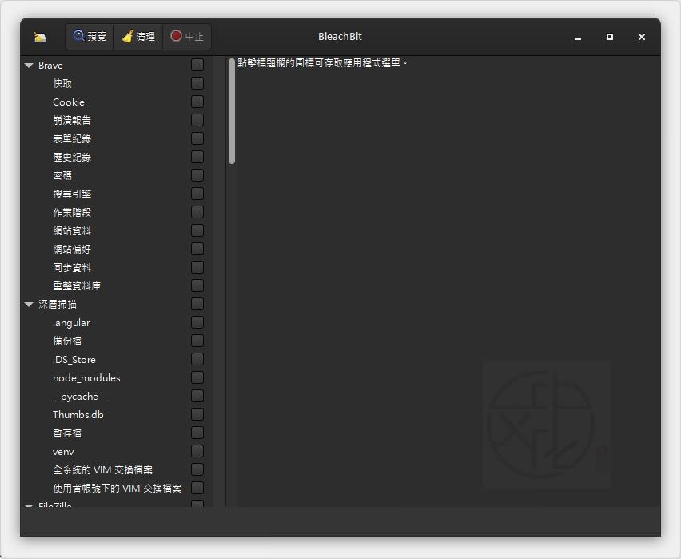The width and height of the screenshot is (681, 559).
Task: Check the 重整資料庫 checkbox
Action: click(197, 285)
